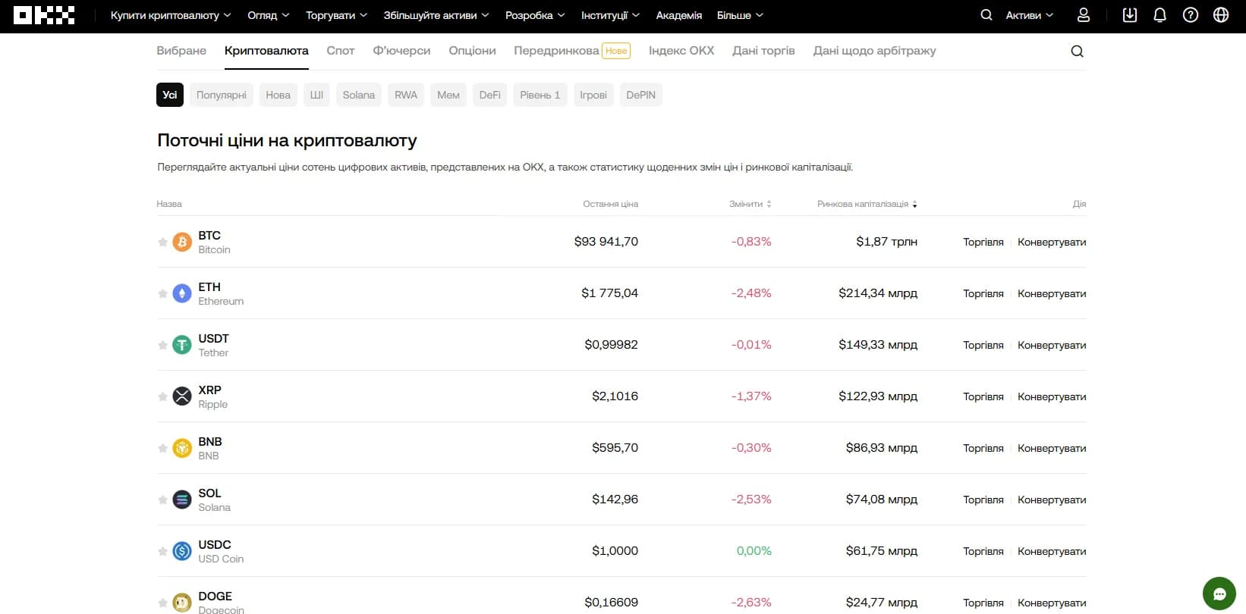The height and width of the screenshot is (614, 1246).
Task: Open the Академія link
Action: 679,15
